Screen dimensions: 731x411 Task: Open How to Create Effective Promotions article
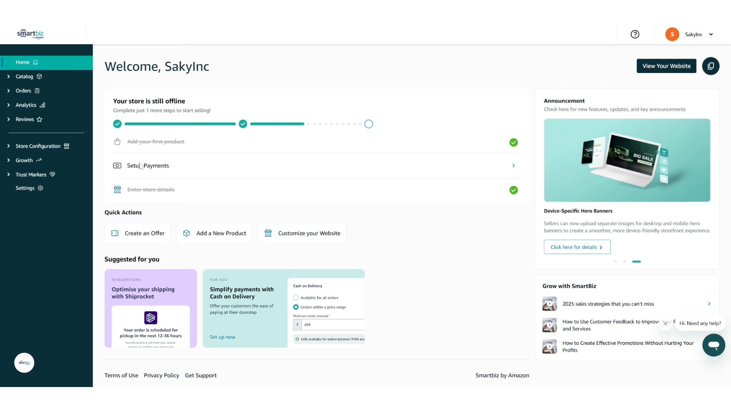tap(628, 347)
